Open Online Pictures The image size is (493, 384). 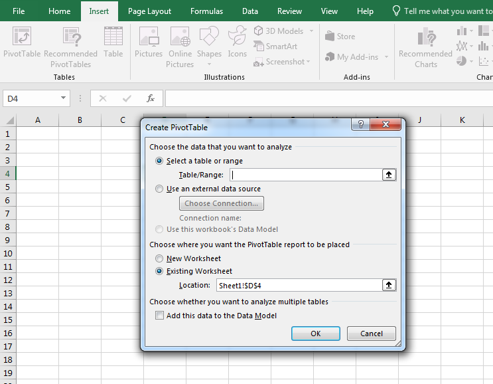pos(180,47)
